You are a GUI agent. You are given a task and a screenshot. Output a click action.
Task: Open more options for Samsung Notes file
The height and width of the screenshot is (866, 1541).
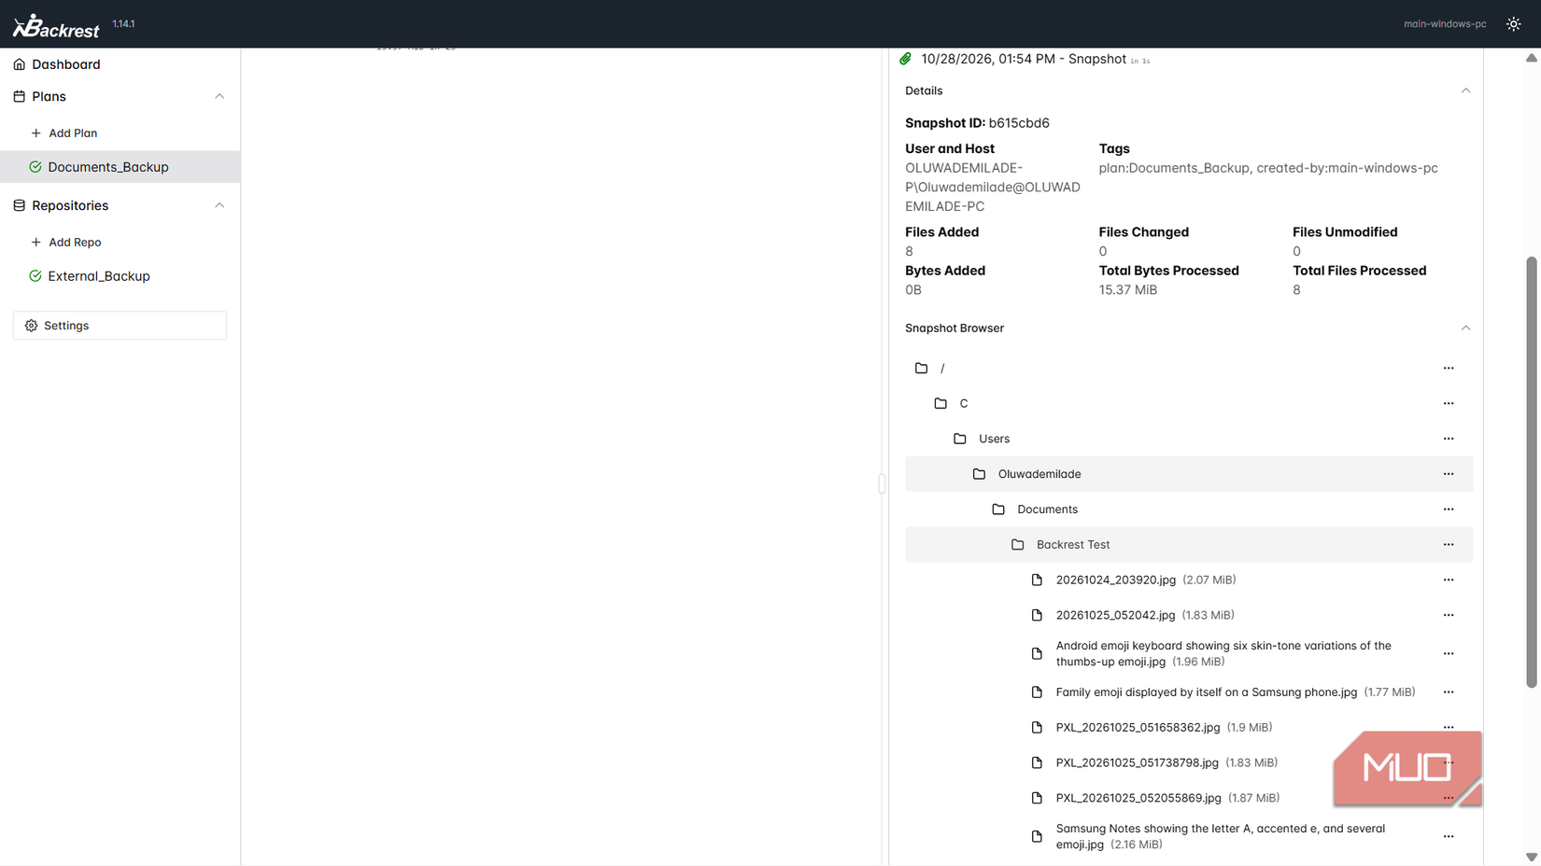tap(1449, 836)
